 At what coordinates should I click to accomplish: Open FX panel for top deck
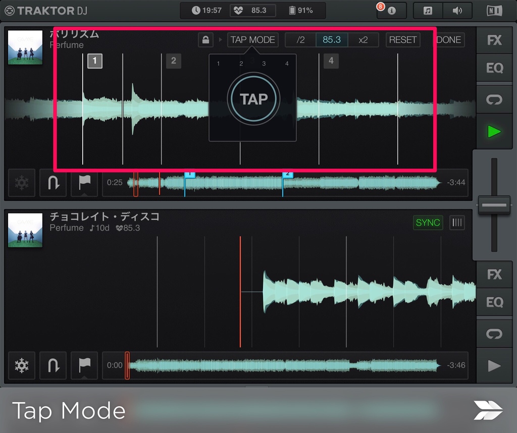tap(494, 40)
